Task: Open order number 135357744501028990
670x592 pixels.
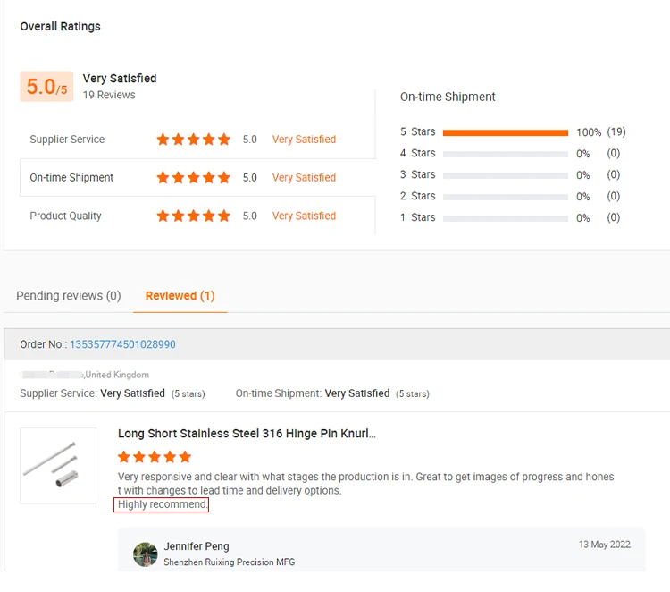Action: coord(122,344)
